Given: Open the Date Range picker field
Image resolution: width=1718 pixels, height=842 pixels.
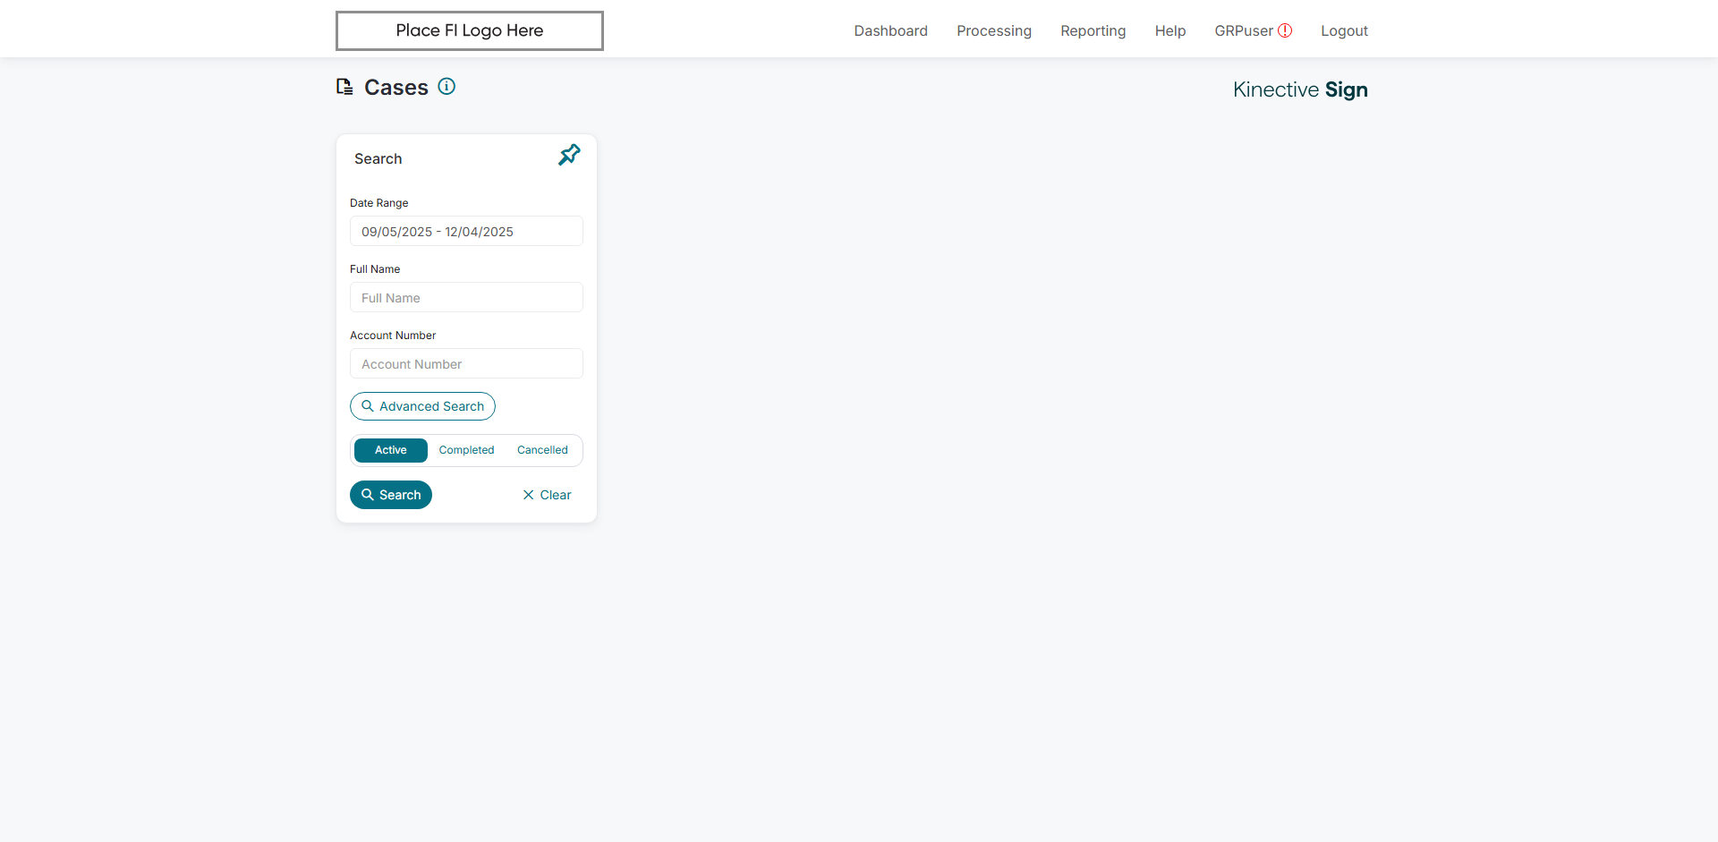Looking at the screenshot, I should pyautogui.click(x=466, y=231).
